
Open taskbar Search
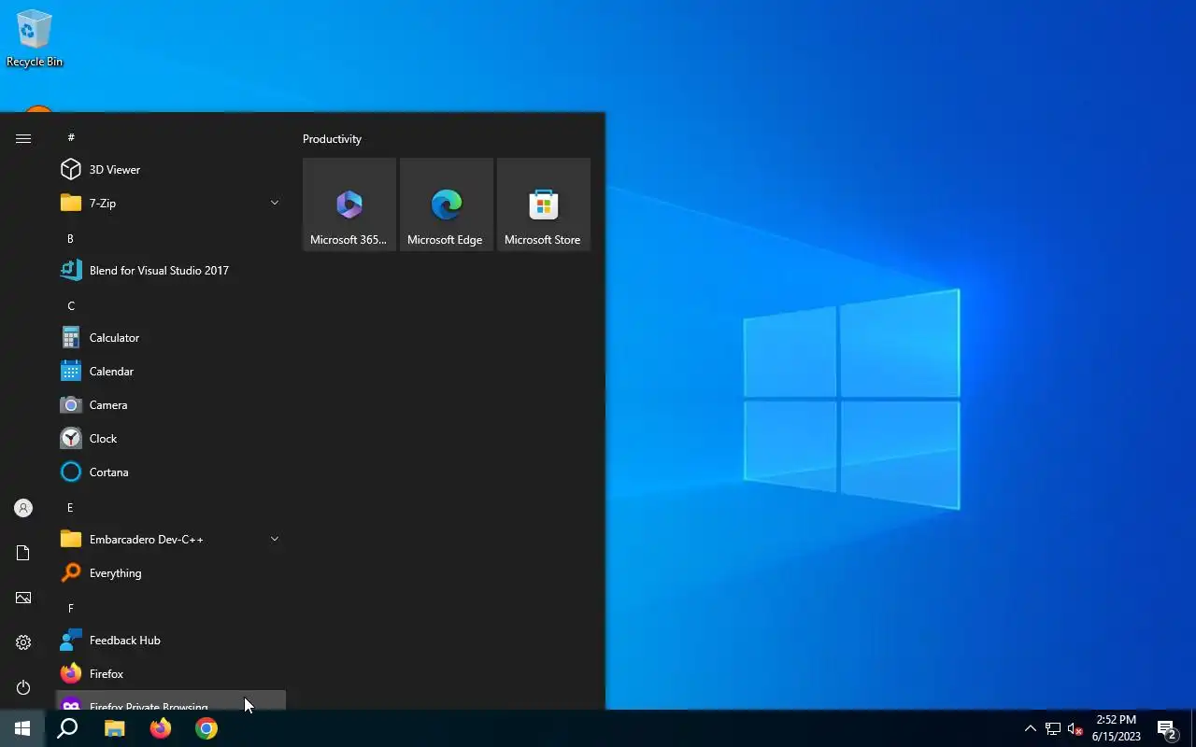tap(67, 728)
